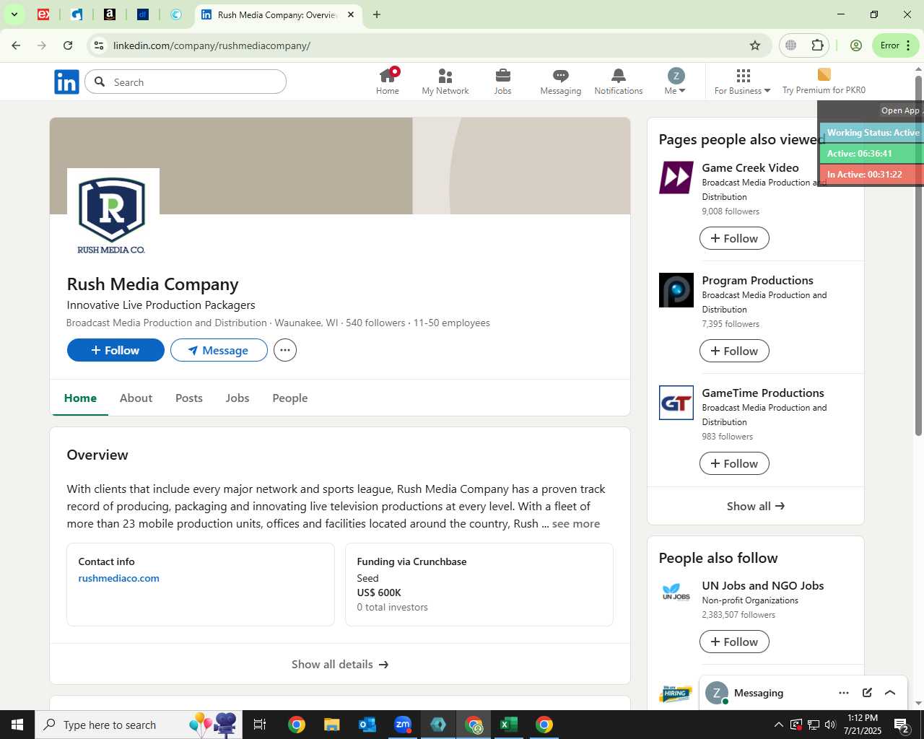Open Task View on taskbar

(x=260, y=725)
